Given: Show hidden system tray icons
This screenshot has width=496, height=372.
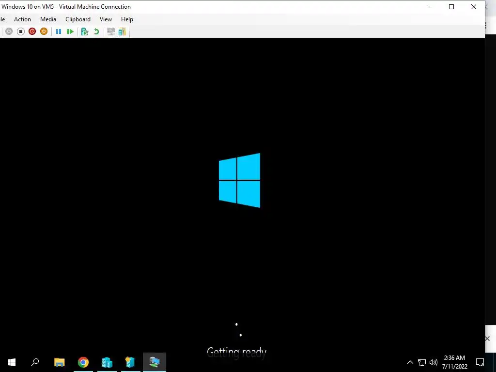Looking at the screenshot, I should coord(410,362).
